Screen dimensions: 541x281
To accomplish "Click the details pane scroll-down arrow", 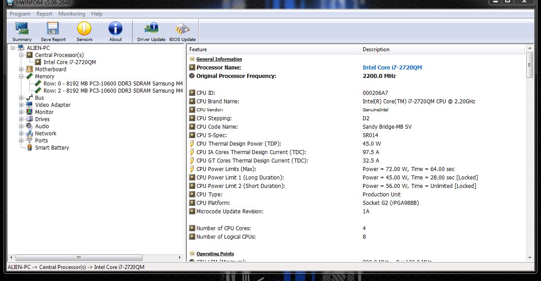I will [x=529, y=257].
